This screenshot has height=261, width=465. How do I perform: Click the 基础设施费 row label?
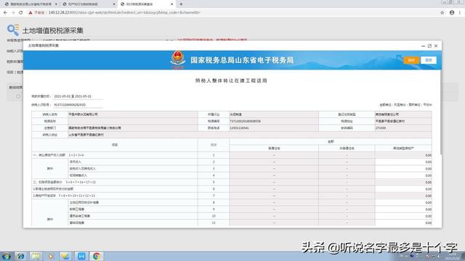click(x=77, y=223)
